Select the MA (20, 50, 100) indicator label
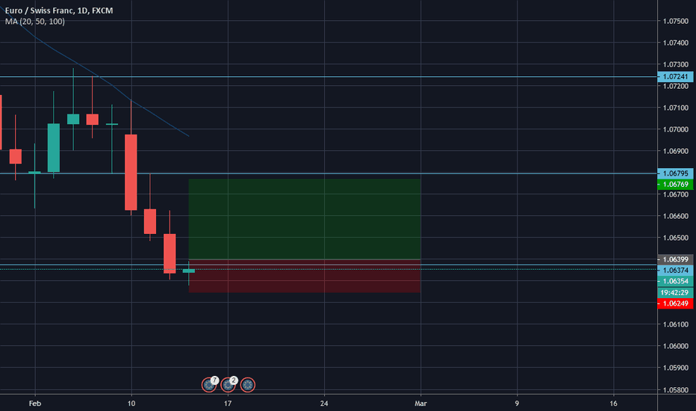 point(34,22)
